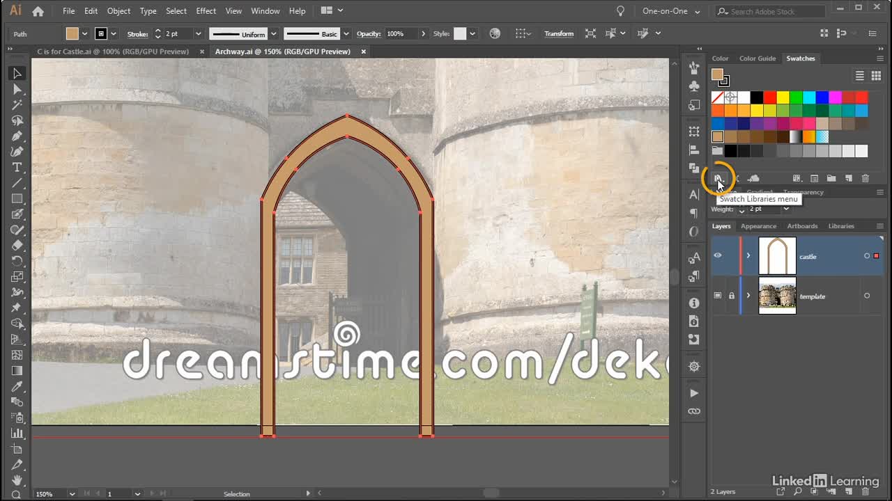Screen dimensions: 892x501
Task: Select the Mesh tool
Action: pyautogui.click(x=17, y=355)
